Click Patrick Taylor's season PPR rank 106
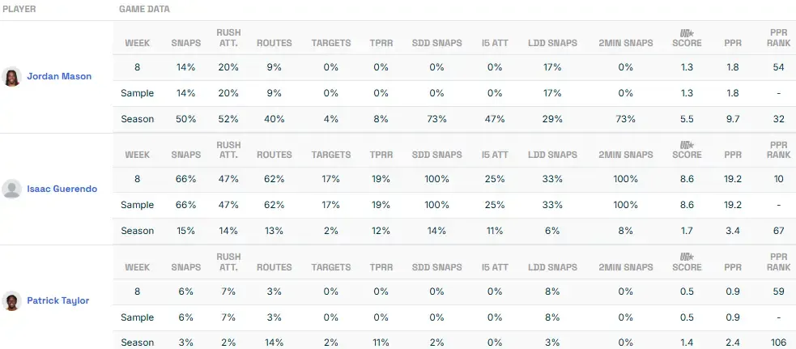Viewport: 796px width, 349px height. (778, 343)
